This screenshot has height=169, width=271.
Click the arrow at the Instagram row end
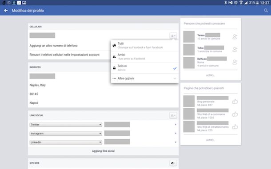pos(175,133)
